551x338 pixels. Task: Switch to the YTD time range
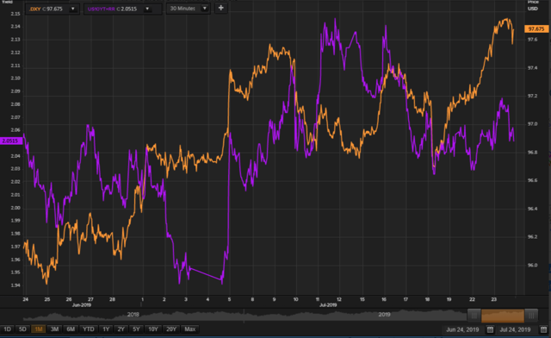click(88, 329)
